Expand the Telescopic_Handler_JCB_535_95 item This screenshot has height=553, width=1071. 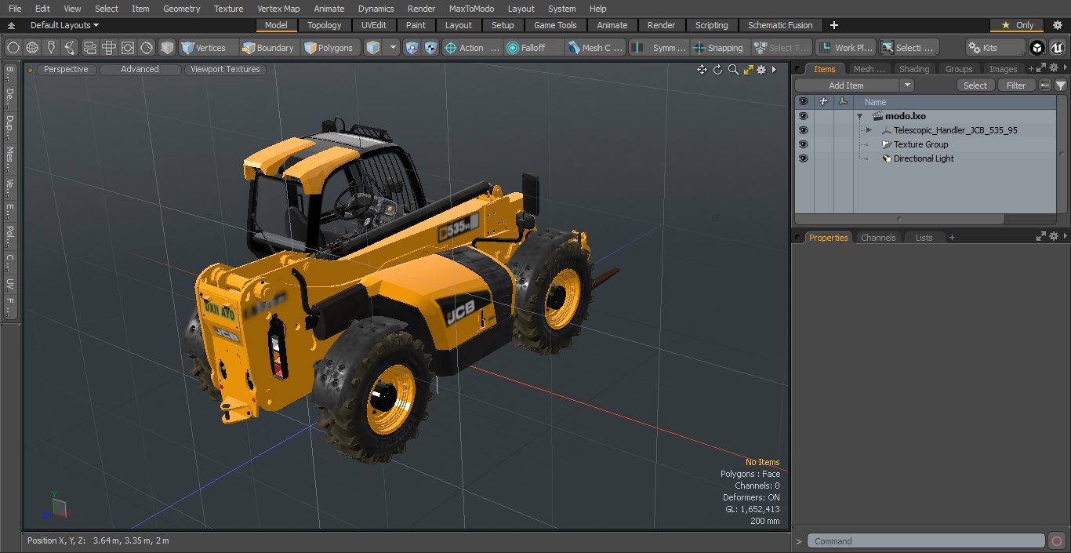tap(869, 130)
